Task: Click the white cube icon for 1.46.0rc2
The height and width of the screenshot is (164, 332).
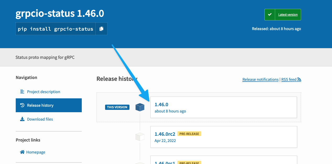Action: pyautogui.click(x=140, y=137)
